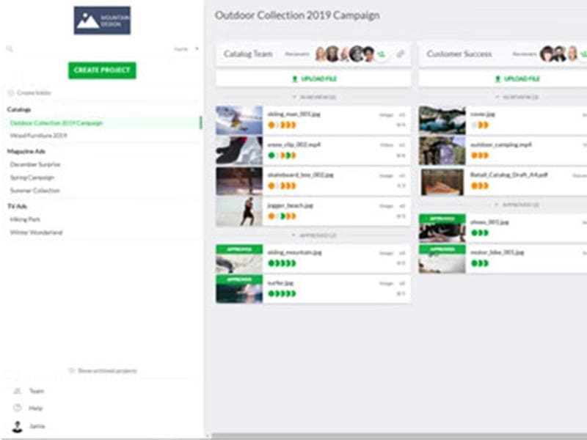Open the snow clip mp4 thumbnail
Screen dimensions: 587x440
[239, 150]
